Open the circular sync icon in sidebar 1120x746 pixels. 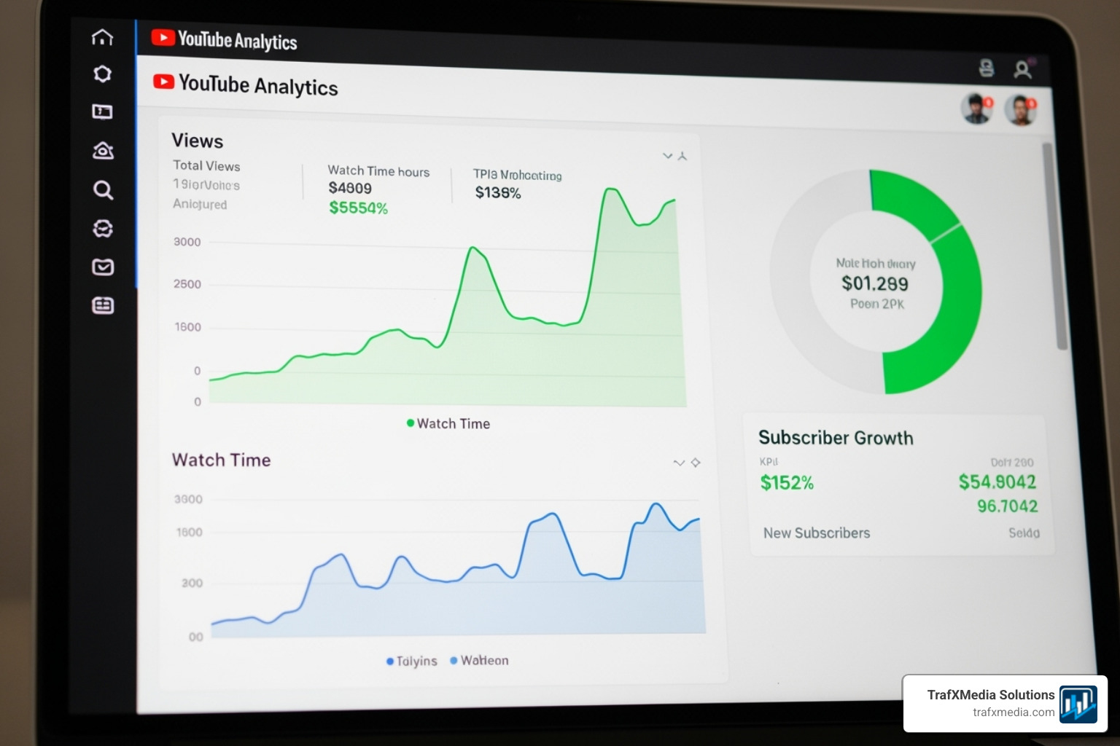click(103, 229)
